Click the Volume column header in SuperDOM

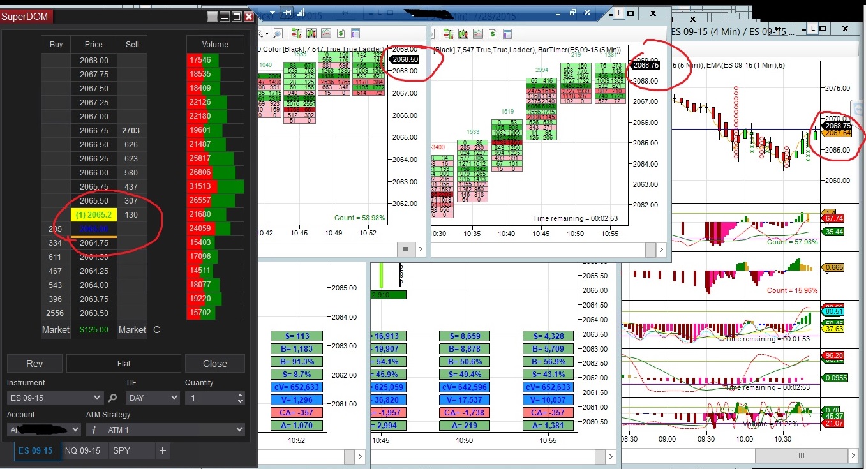pyautogui.click(x=215, y=45)
